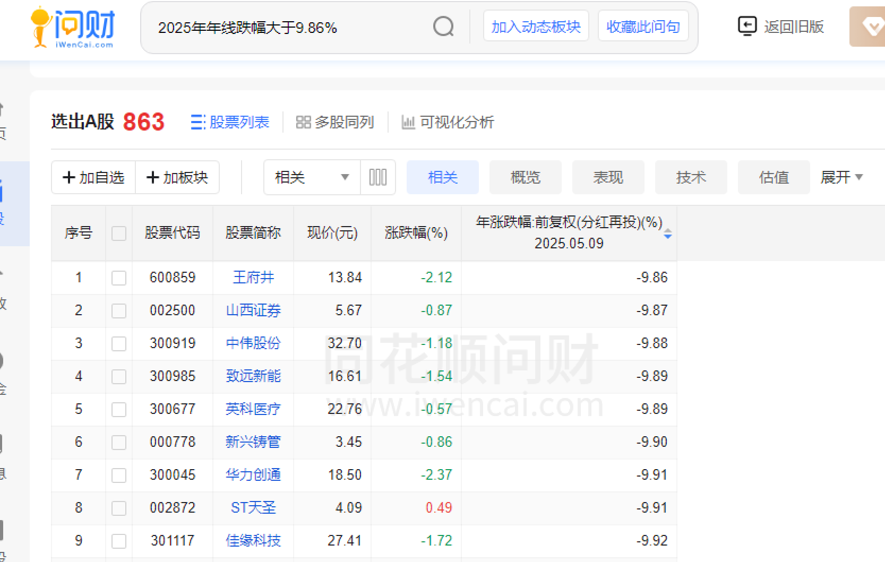Open the 新兴铸管 stock link

pyautogui.click(x=254, y=442)
